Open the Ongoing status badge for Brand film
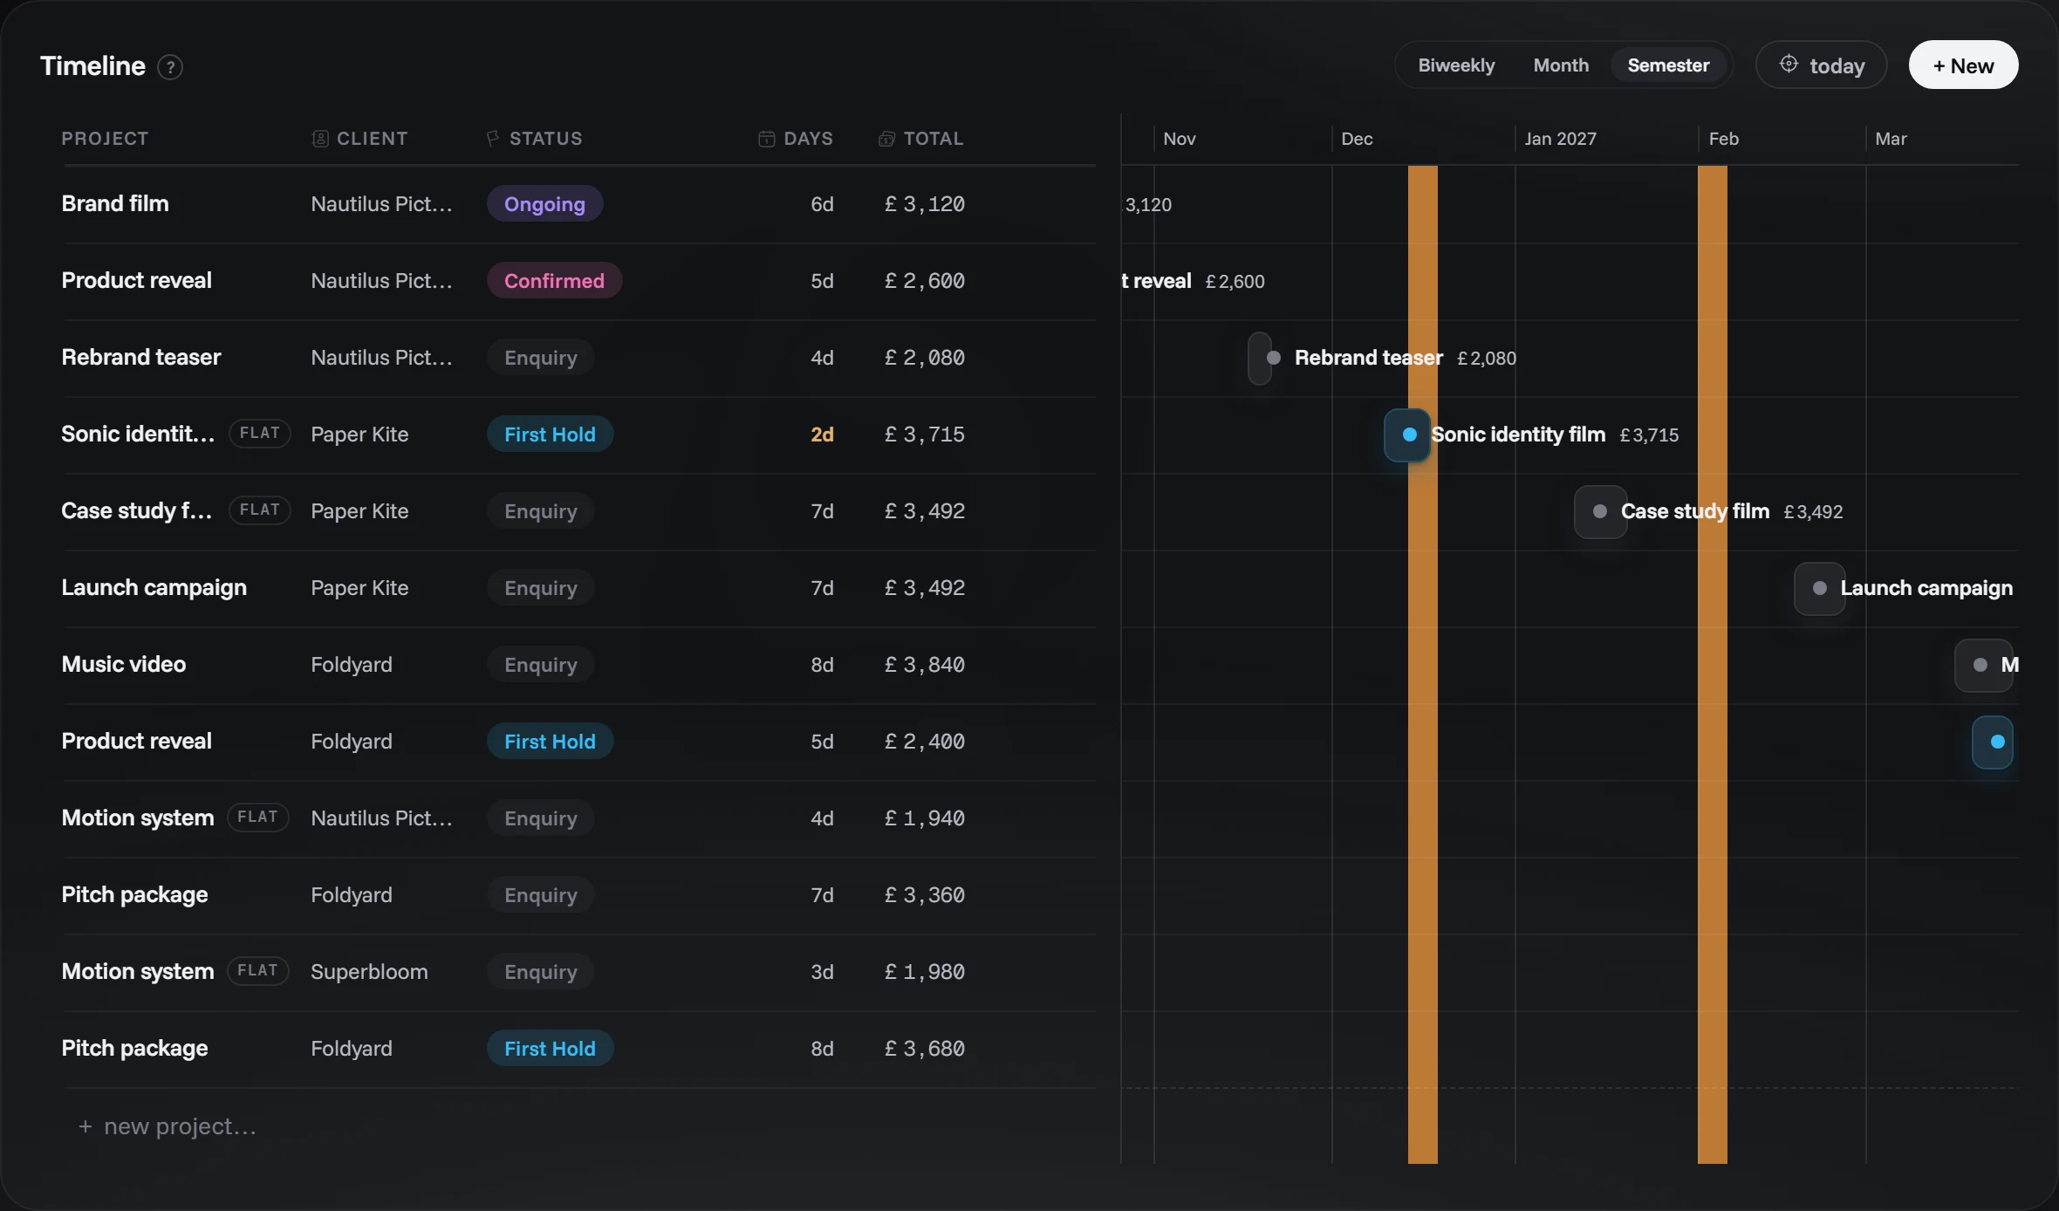 point(544,204)
